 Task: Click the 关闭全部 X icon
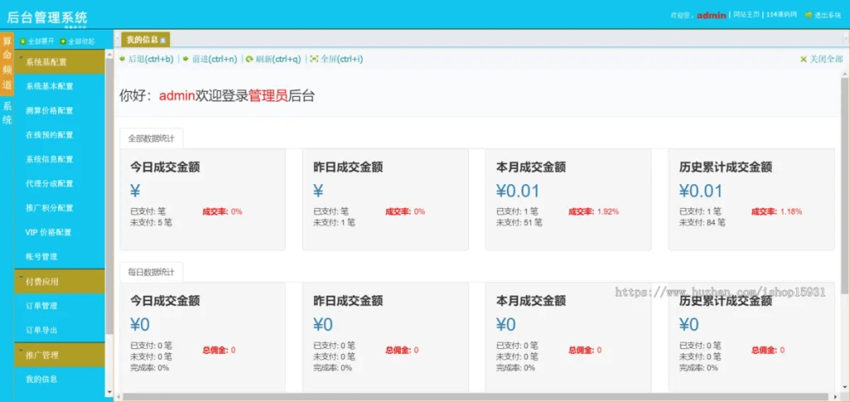tap(803, 59)
